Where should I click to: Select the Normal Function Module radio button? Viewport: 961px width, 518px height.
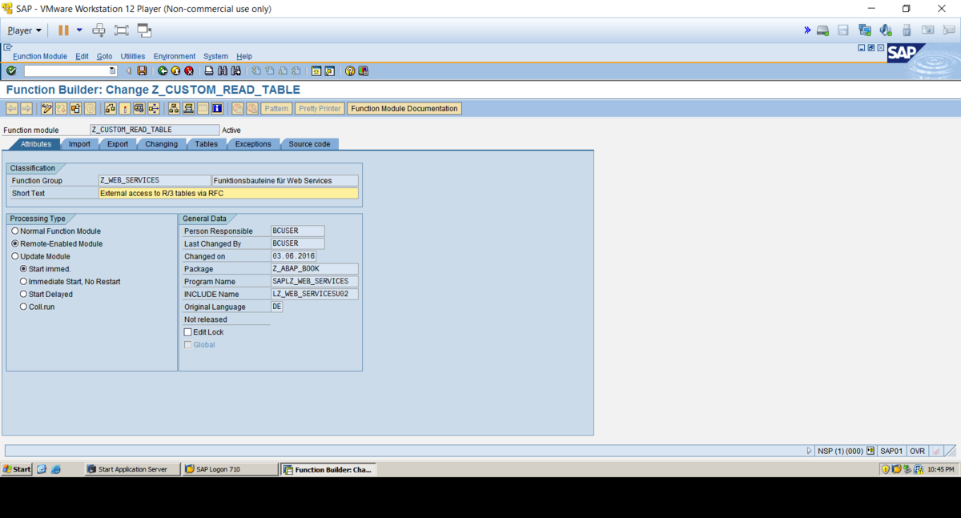pos(14,231)
